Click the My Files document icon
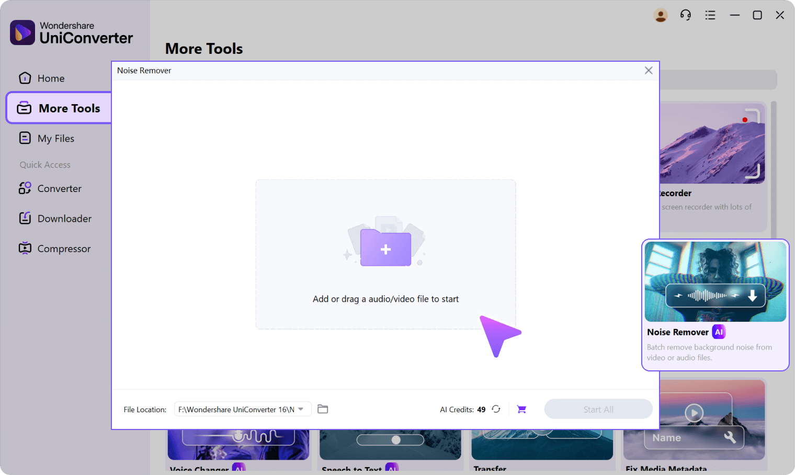The image size is (795, 475). [x=25, y=138]
